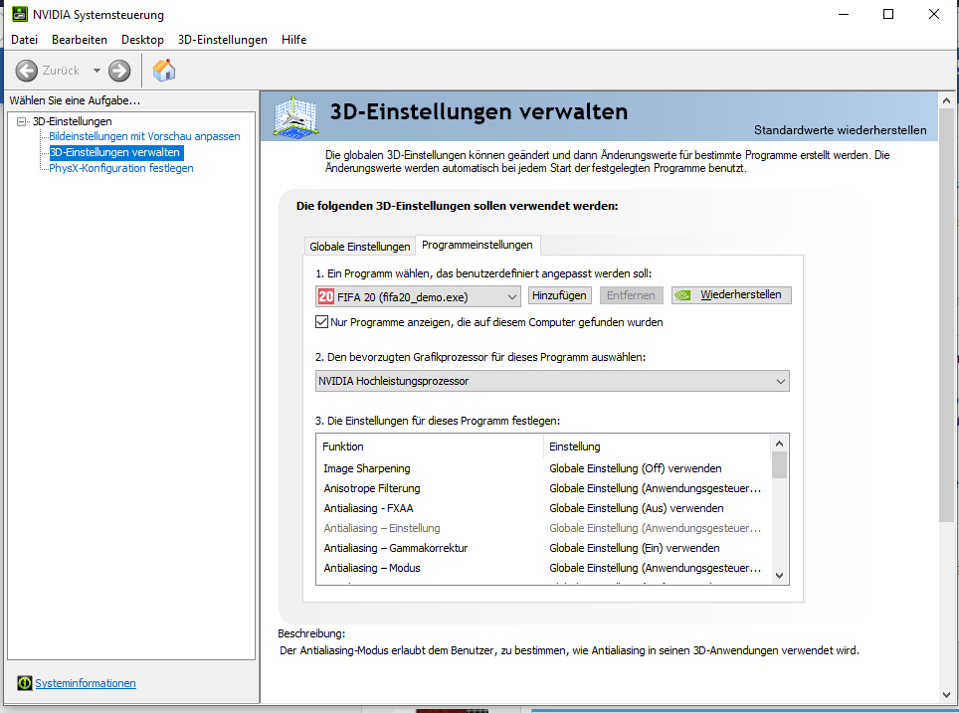Click the Systeminformationen info icon

pyautogui.click(x=25, y=683)
